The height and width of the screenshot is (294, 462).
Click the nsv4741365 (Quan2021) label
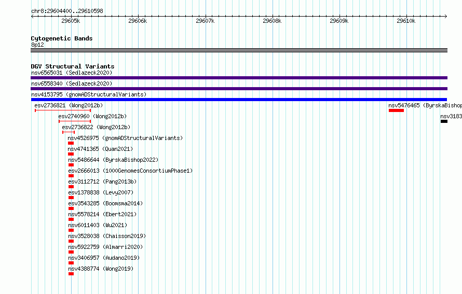101,149
